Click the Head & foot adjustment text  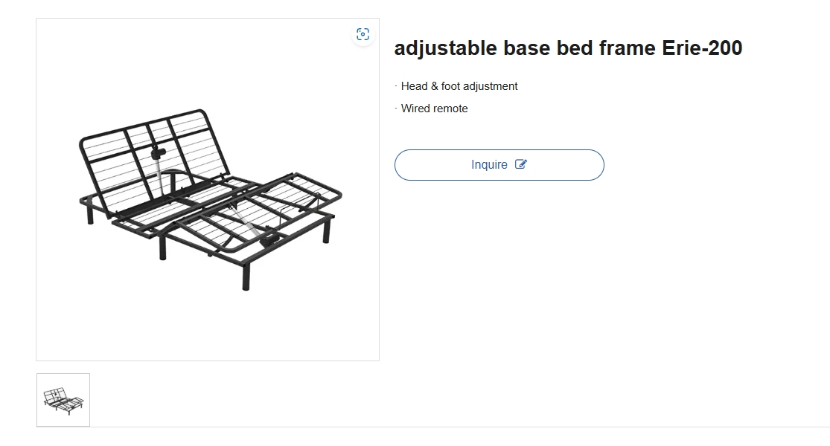[459, 86]
